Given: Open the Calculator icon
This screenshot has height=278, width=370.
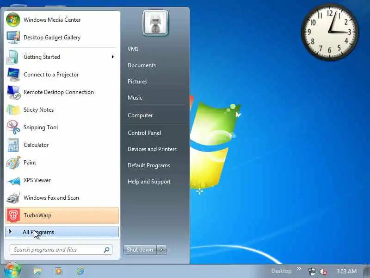Looking at the screenshot, I should (x=13, y=145).
